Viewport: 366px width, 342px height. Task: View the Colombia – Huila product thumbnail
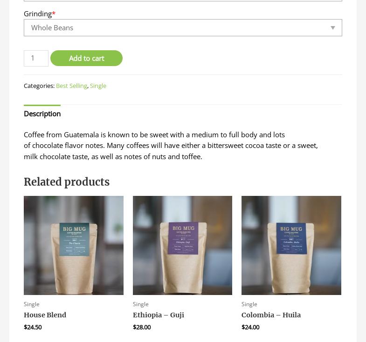(291, 245)
